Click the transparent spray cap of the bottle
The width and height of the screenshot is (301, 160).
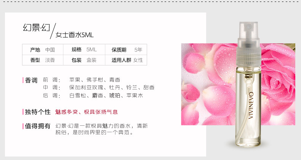click(x=248, y=43)
